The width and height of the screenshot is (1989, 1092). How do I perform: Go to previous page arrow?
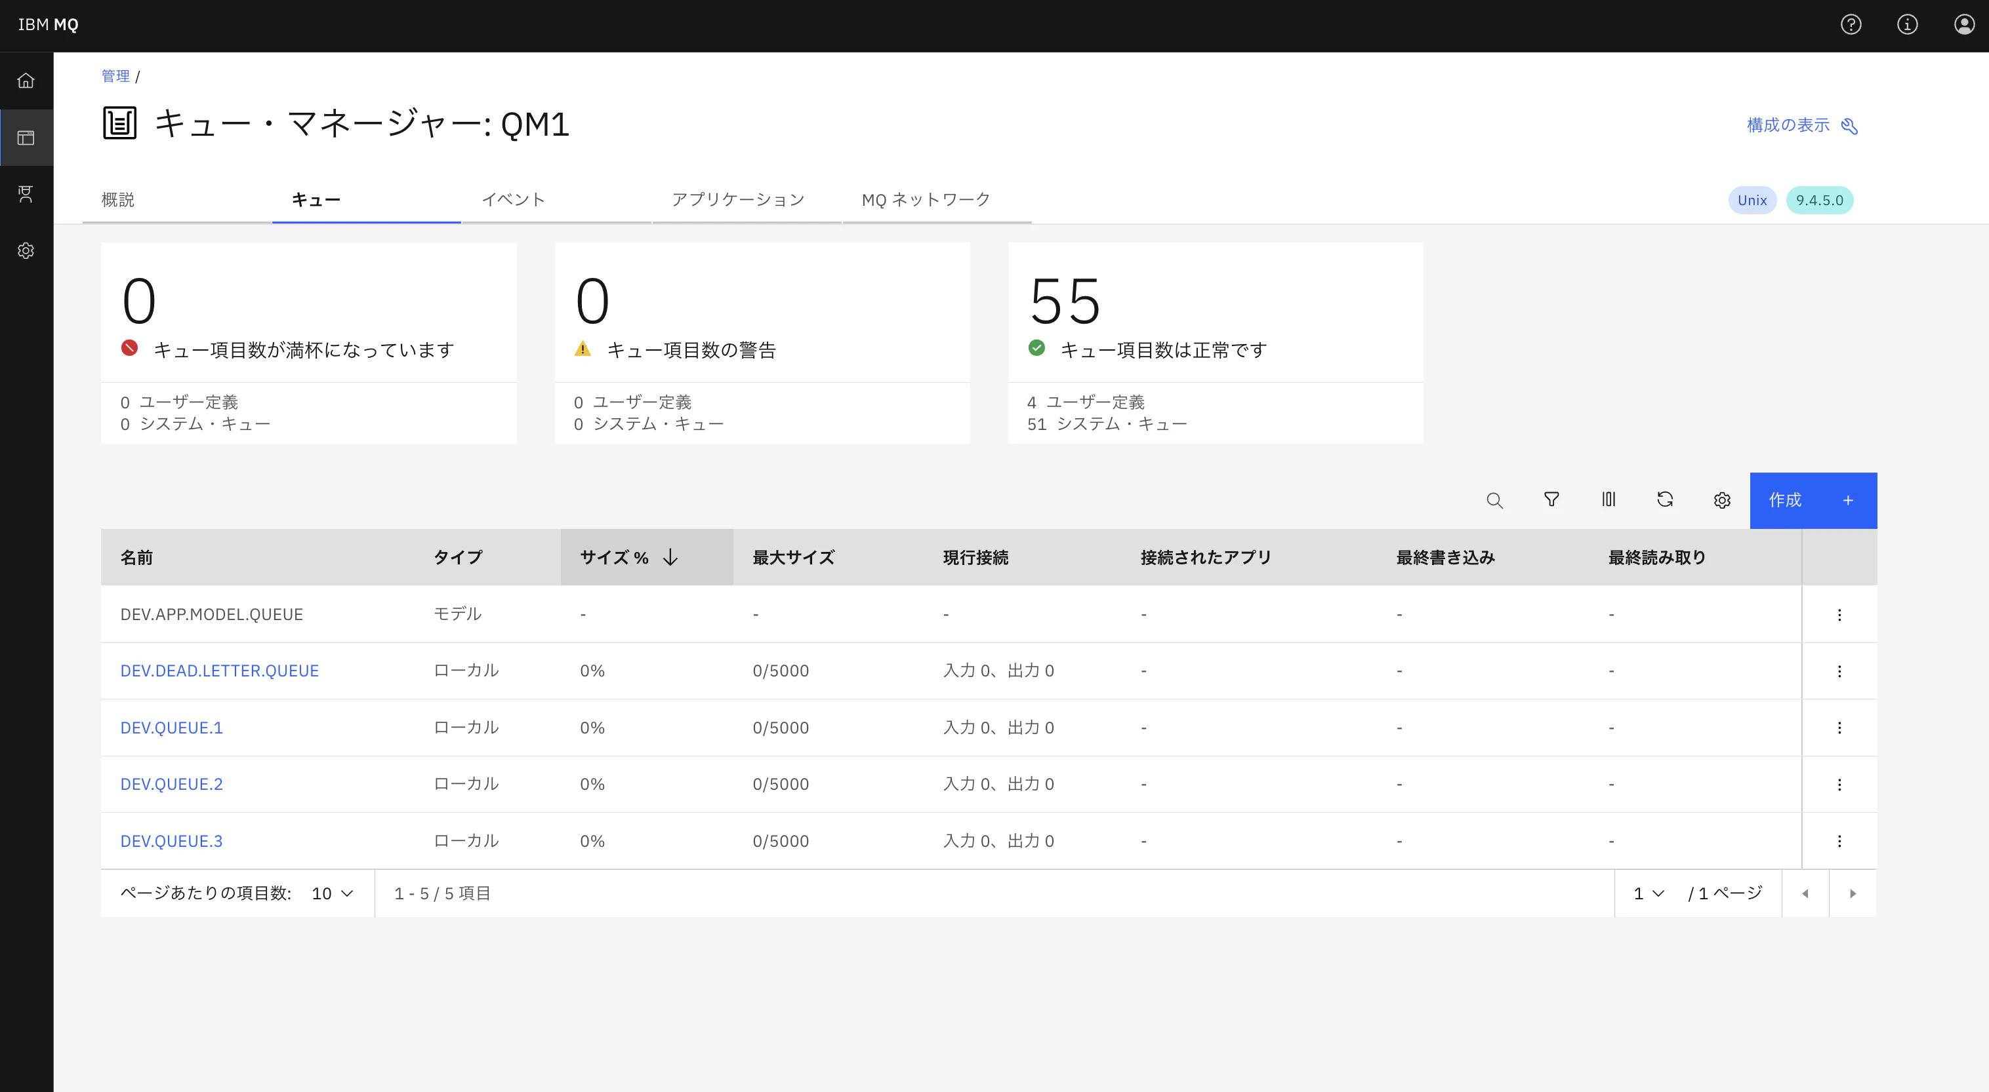1805,893
